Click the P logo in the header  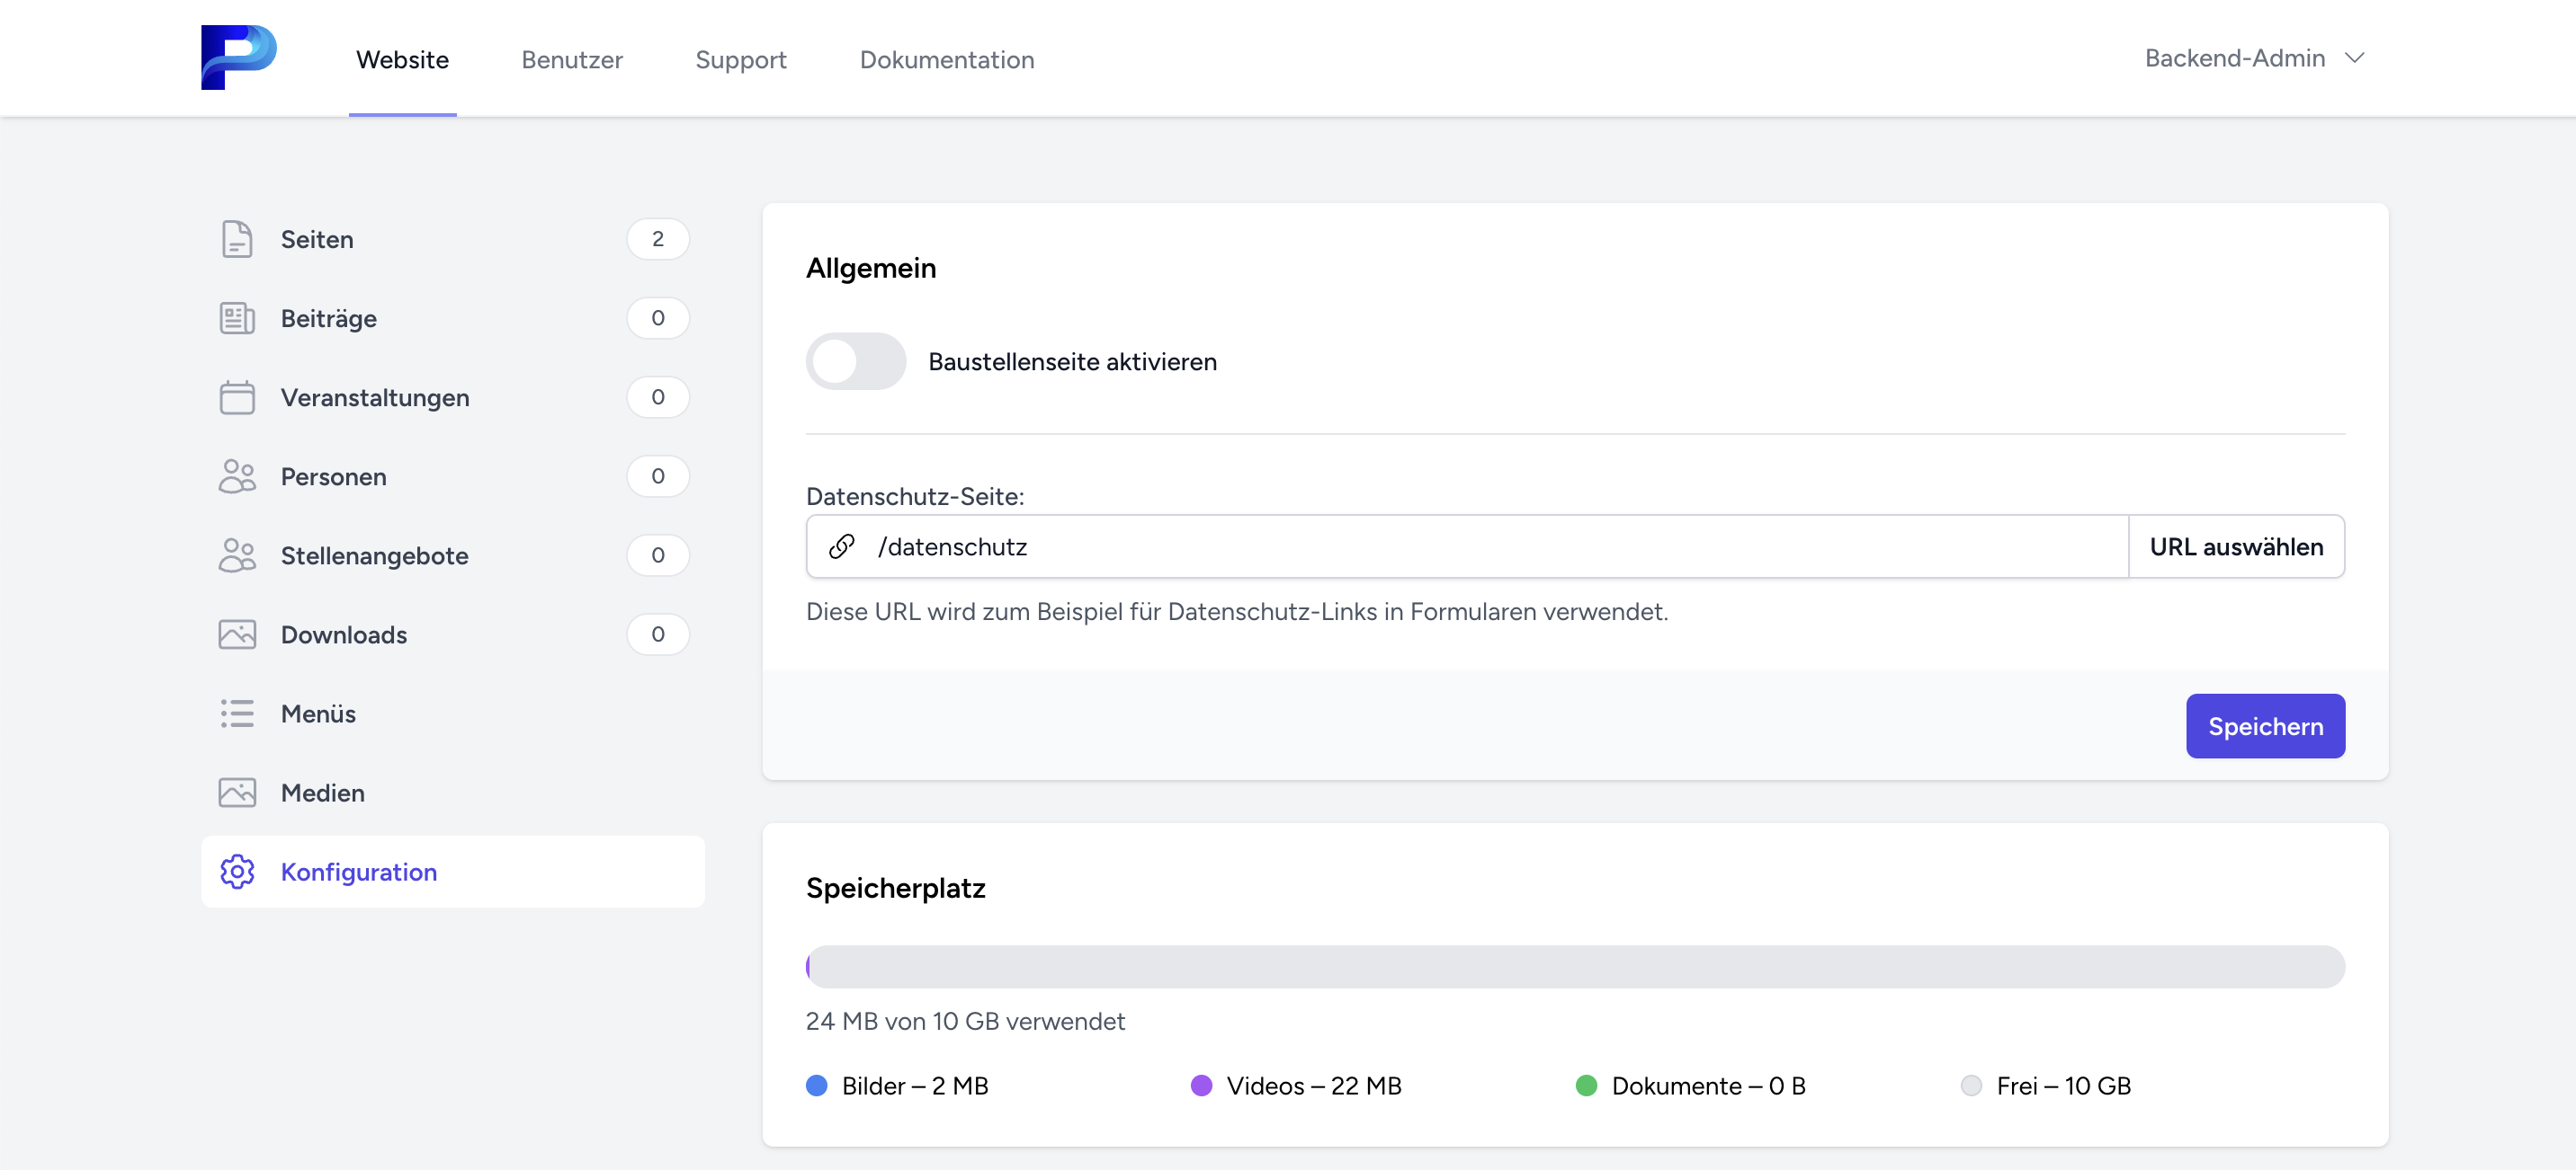pyautogui.click(x=238, y=57)
